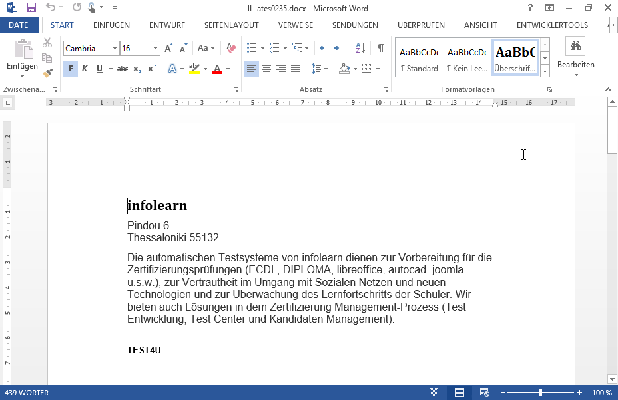Open Schriftart dialog launcher
Image resolution: width=618 pixels, height=400 pixels.
pos(236,90)
